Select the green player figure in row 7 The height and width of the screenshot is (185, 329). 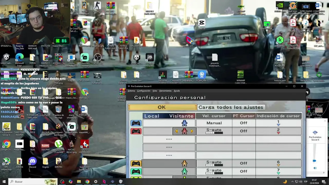(184, 171)
